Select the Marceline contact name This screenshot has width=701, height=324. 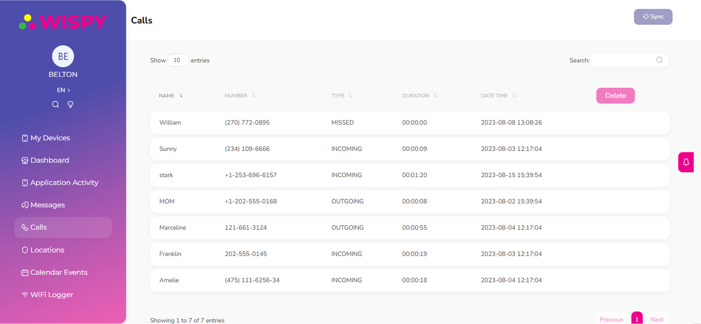pyautogui.click(x=173, y=228)
